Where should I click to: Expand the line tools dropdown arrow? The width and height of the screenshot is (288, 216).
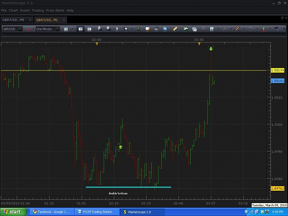pyautogui.click(x=244, y=29)
